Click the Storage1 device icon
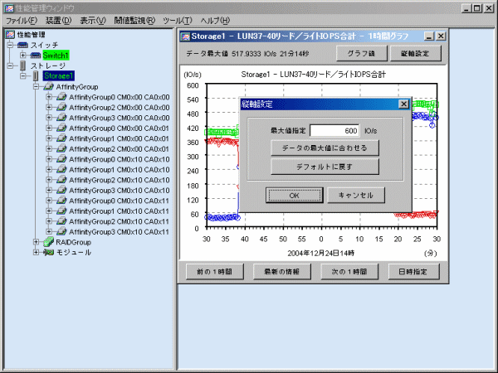This screenshot has width=498, height=373. (36, 75)
